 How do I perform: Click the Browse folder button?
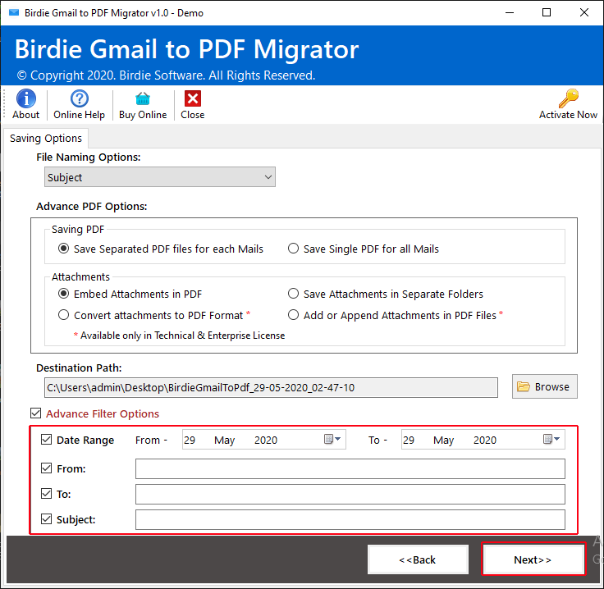pyautogui.click(x=544, y=386)
